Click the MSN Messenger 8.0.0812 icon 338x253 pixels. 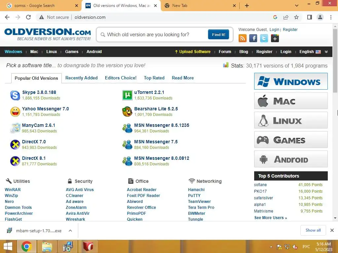click(127, 161)
